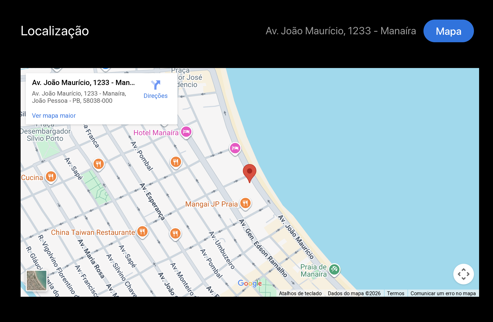
Task: Click the restaurant icon near Av. Pombal
Action: pyautogui.click(x=176, y=162)
